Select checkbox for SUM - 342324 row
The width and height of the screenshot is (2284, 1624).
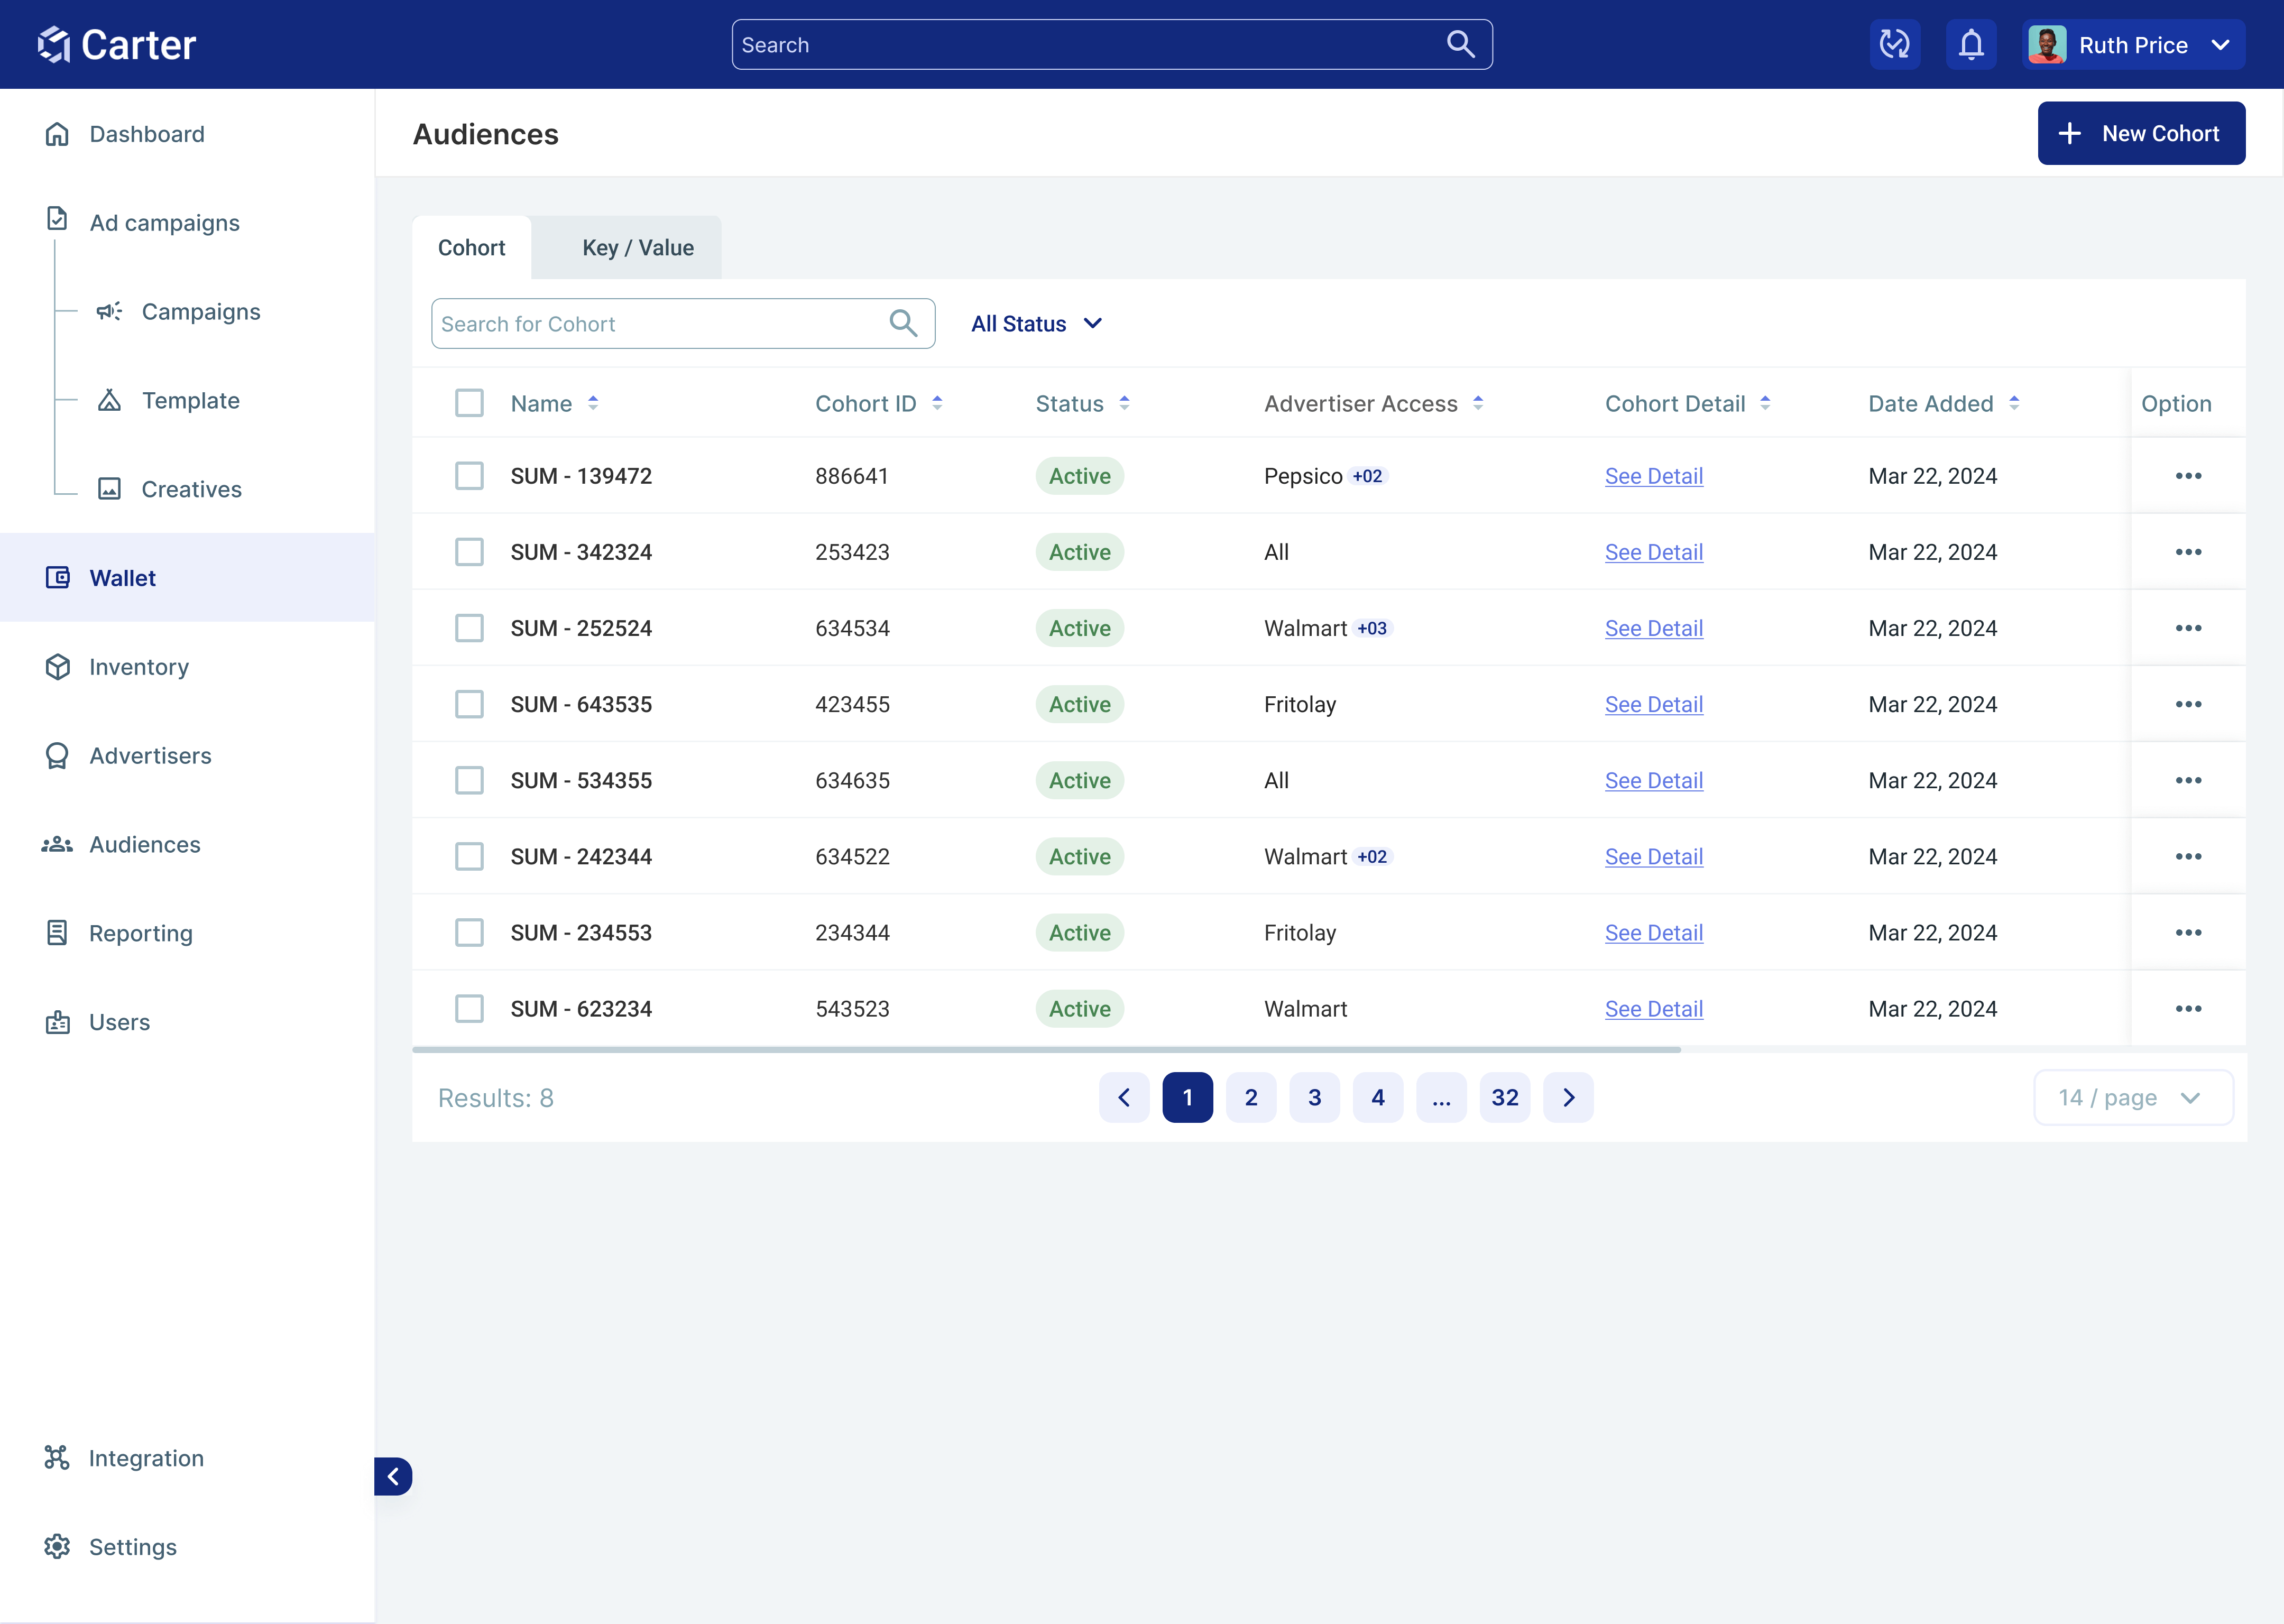click(x=469, y=552)
